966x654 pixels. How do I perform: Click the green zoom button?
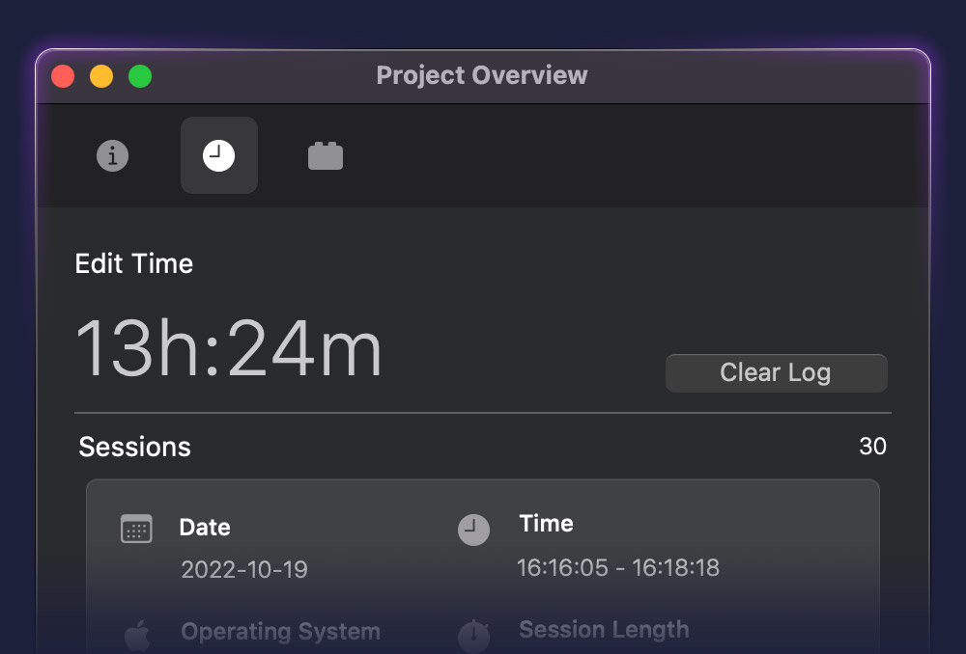coord(140,75)
